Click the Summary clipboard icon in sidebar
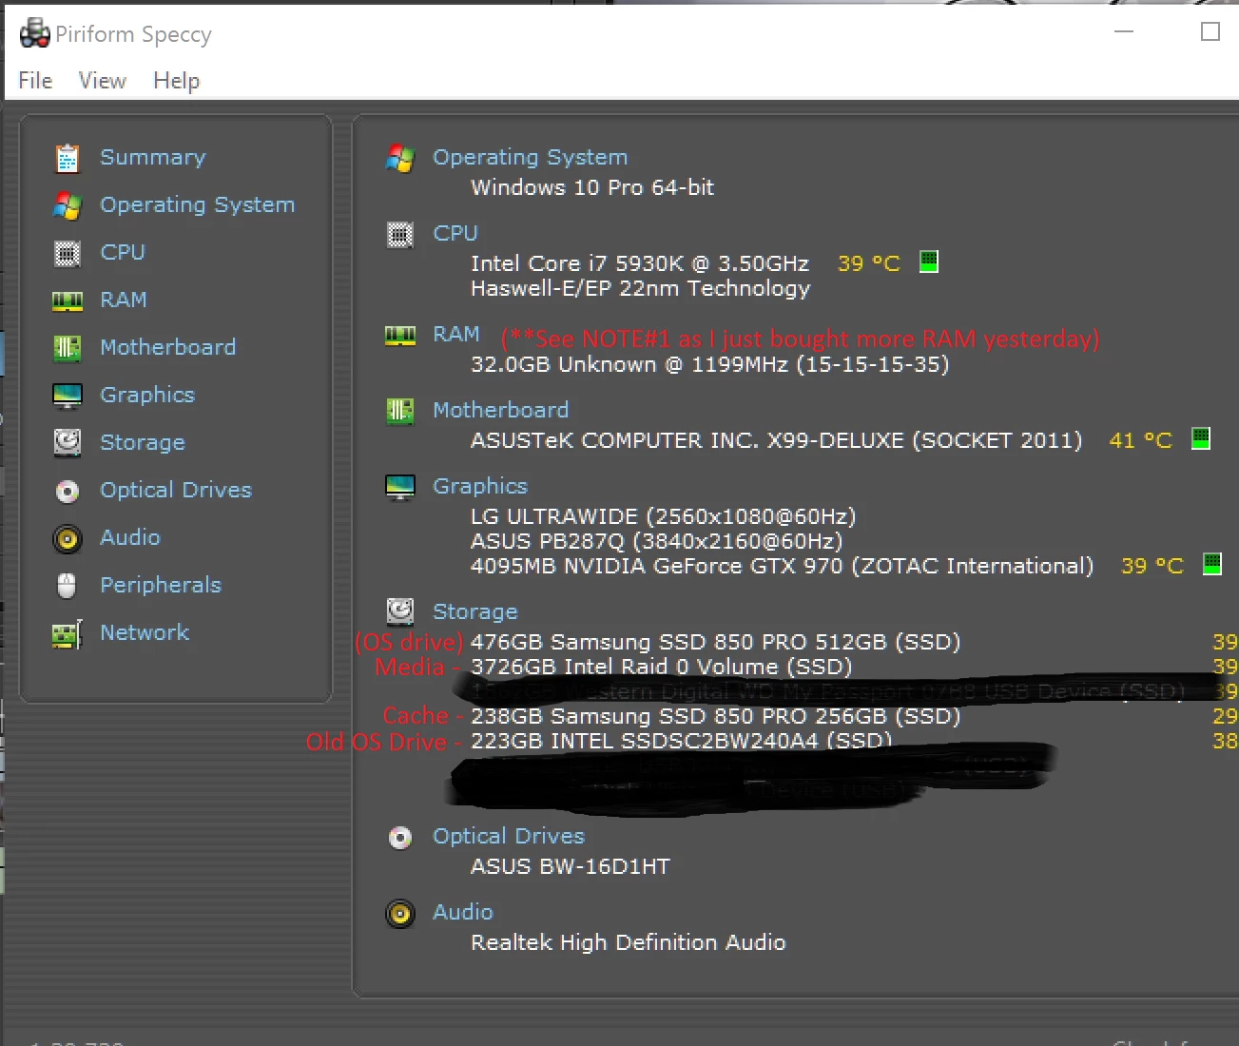 (x=68, y=159)
